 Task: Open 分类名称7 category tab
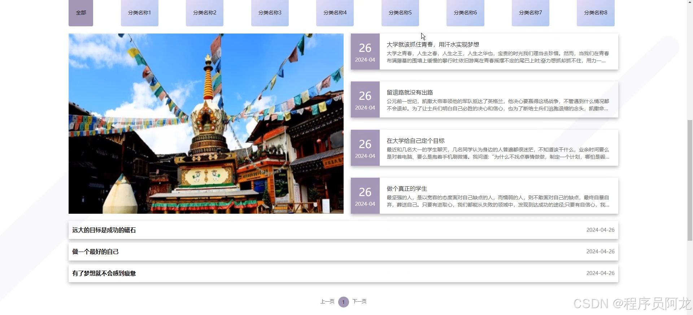click(531, 13)
